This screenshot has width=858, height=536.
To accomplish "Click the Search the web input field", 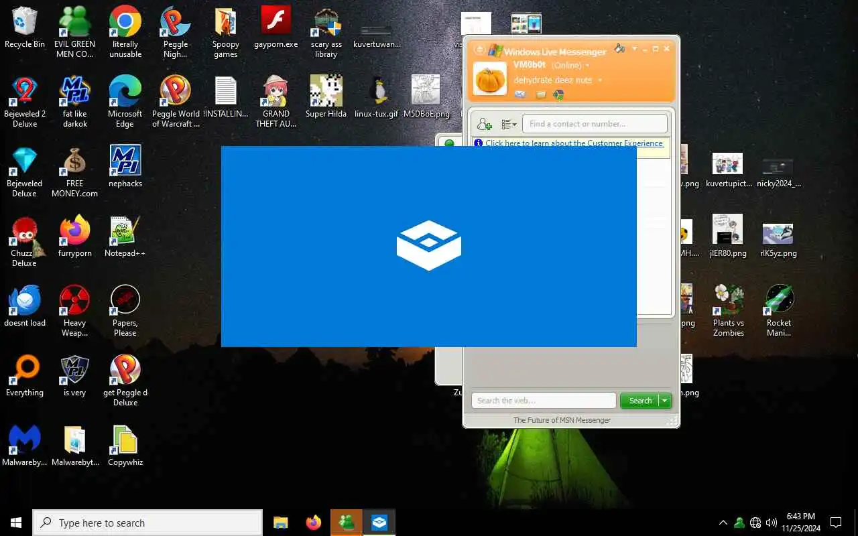I will [544, 401].
